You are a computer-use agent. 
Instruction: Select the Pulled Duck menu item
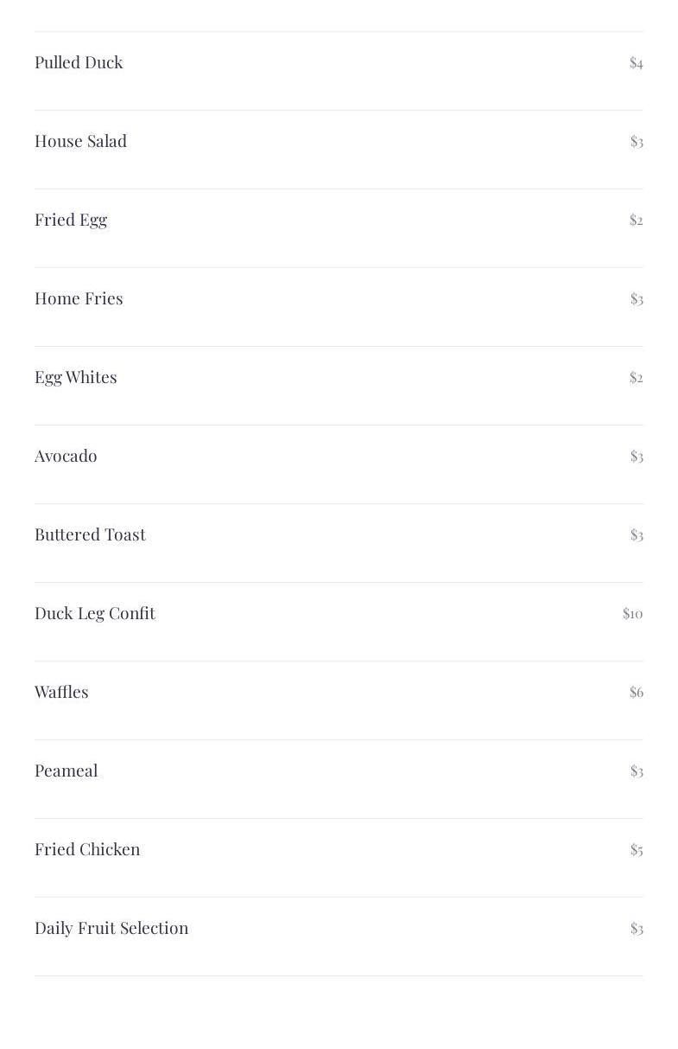(x=79, y=62)
